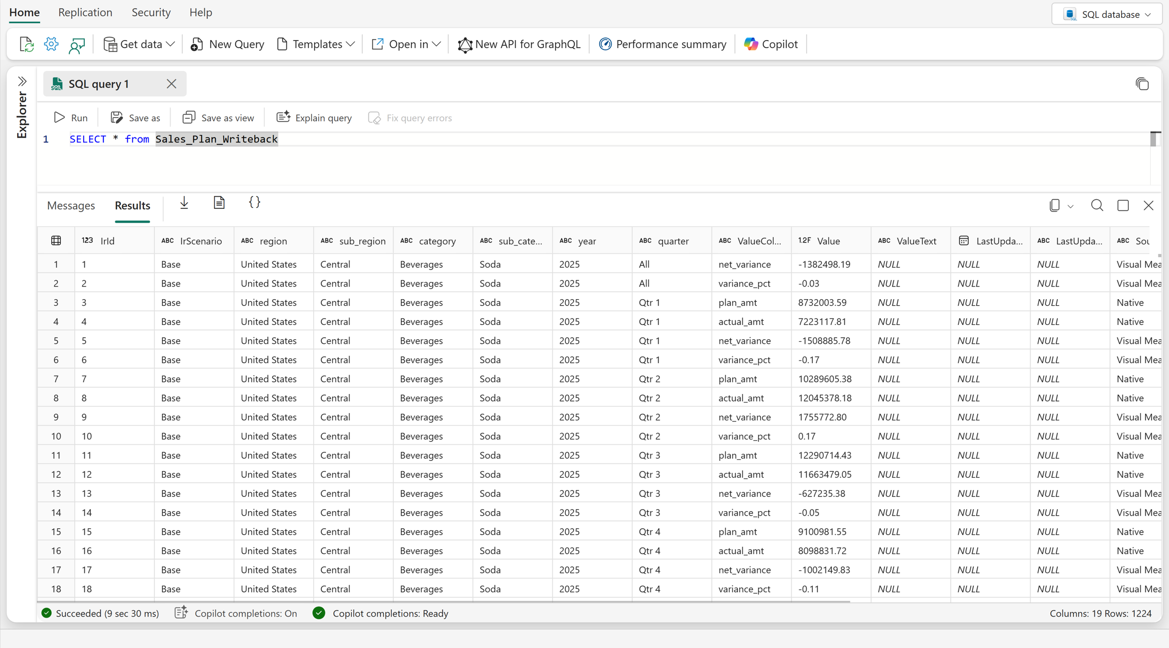Expand the results panel to full view
Screen dimensions: 1169x648
(1123, 205)
